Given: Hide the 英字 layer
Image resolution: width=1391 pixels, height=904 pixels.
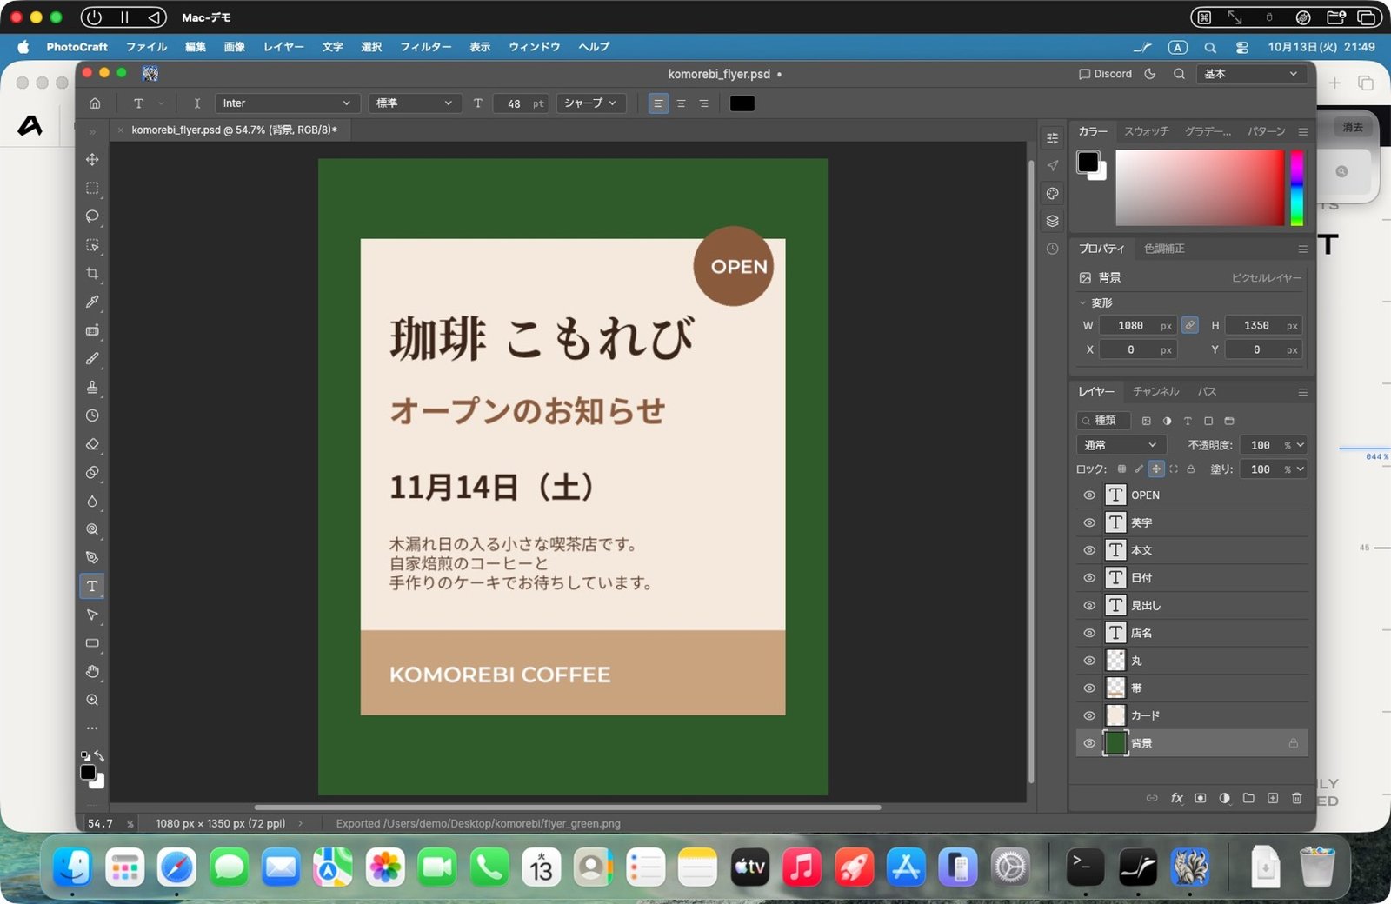Looking at the screenshot, I should coord(1088,522).
